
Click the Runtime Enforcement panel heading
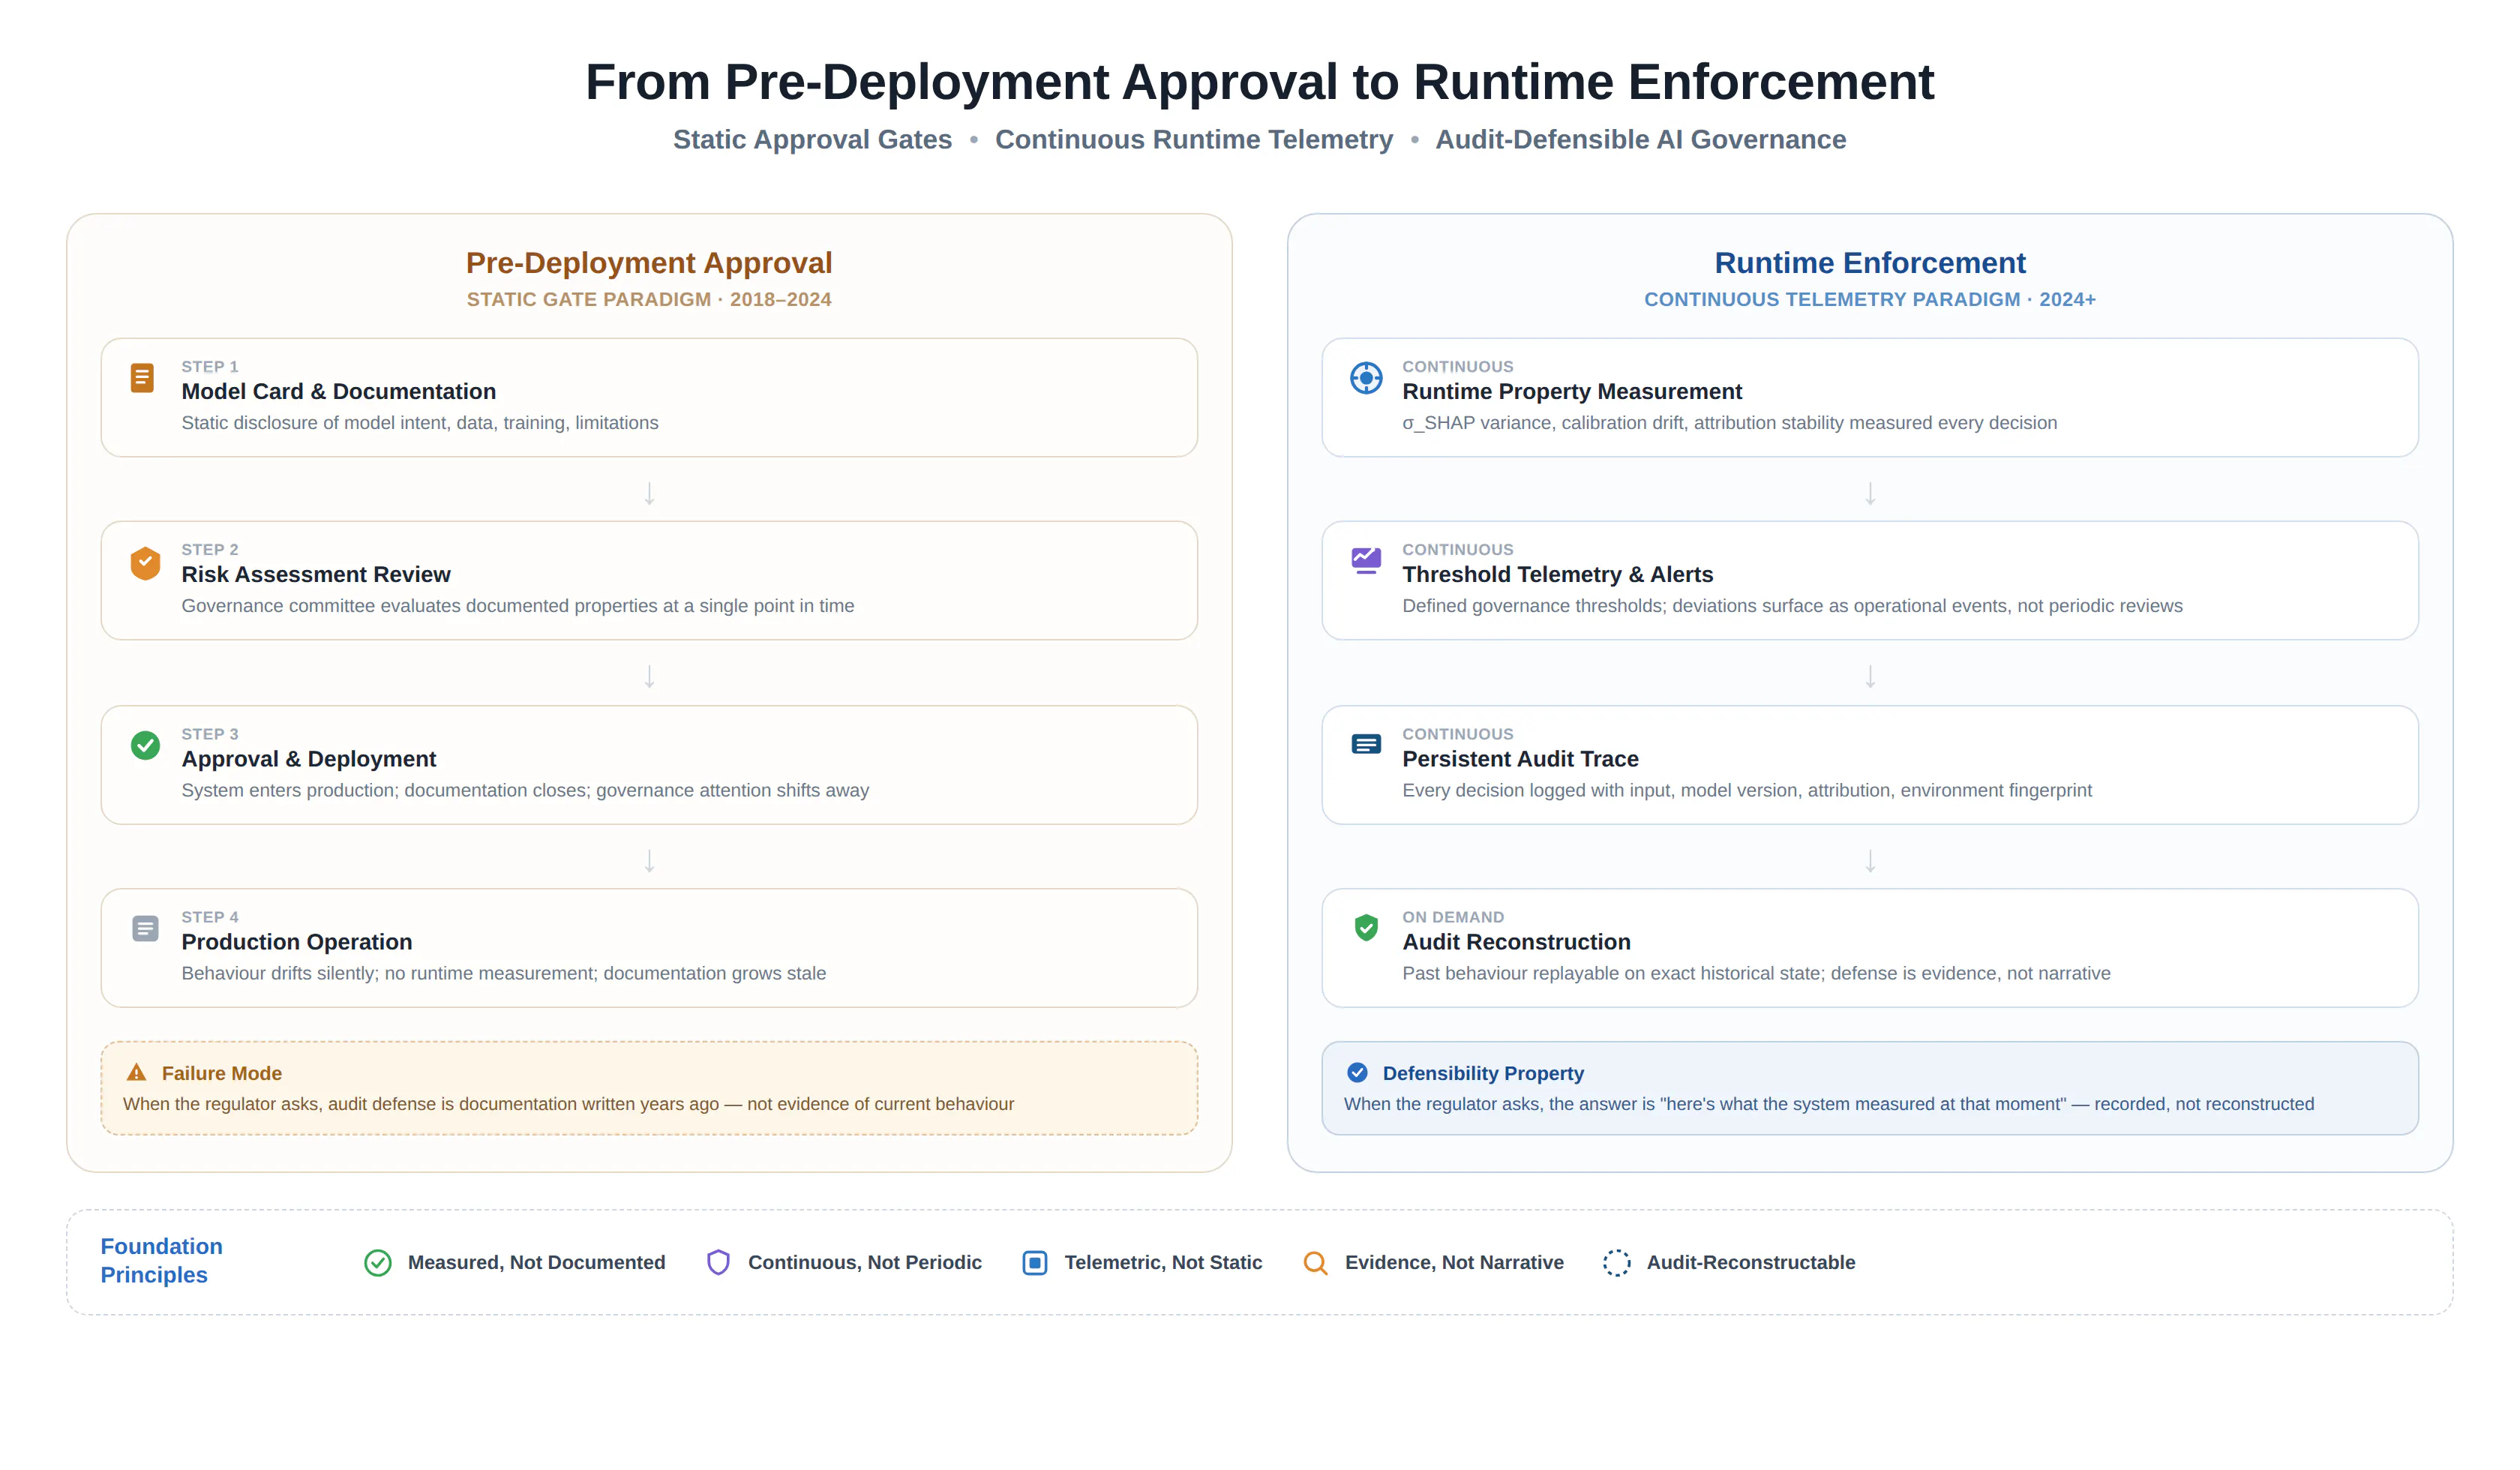[x=1870, y=263]
